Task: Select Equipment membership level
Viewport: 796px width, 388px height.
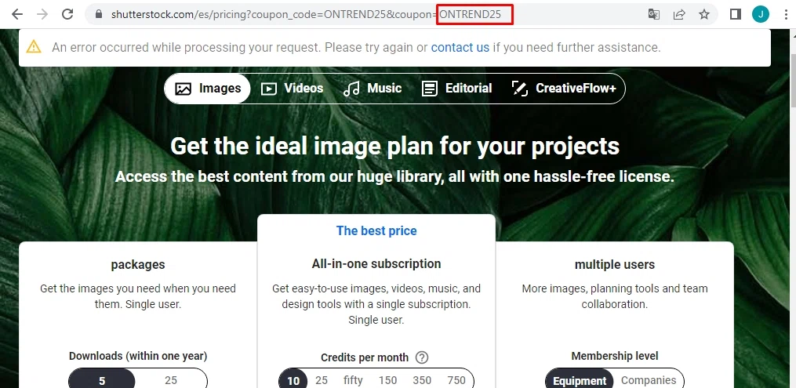Action: click(580, 380)
